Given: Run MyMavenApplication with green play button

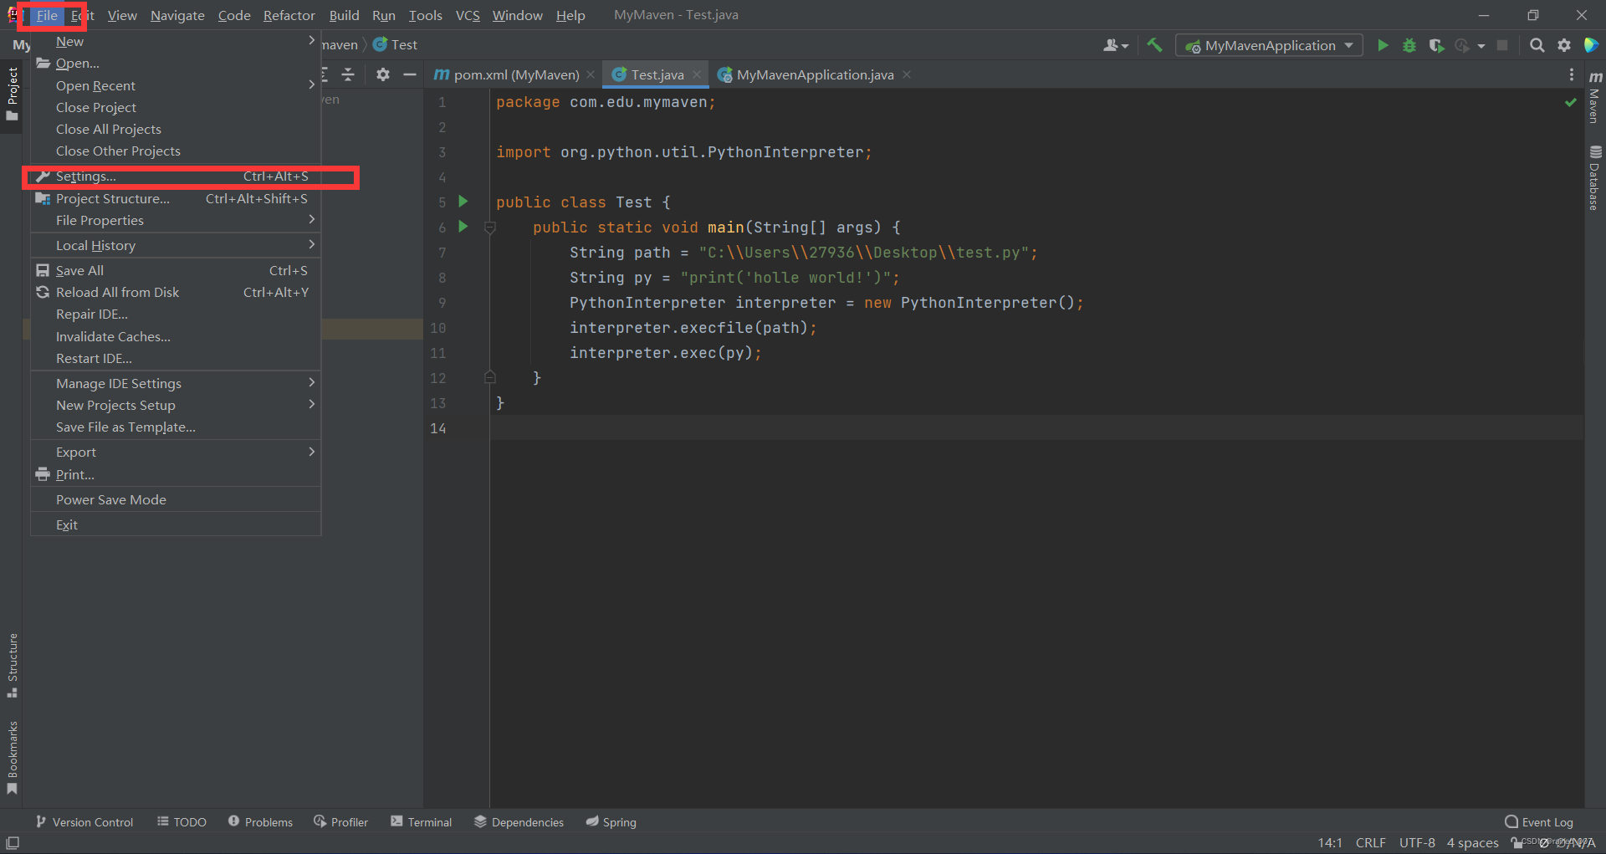Looking at the screenshot, I should coord(1383,45).
